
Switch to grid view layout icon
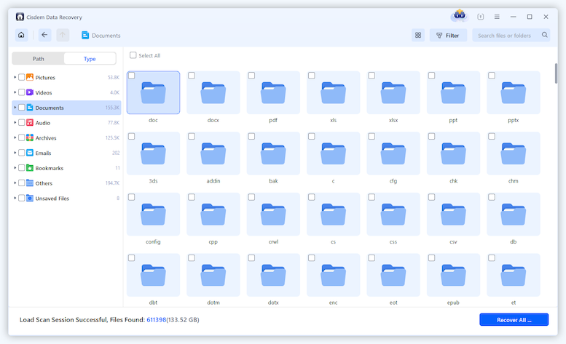417,35
